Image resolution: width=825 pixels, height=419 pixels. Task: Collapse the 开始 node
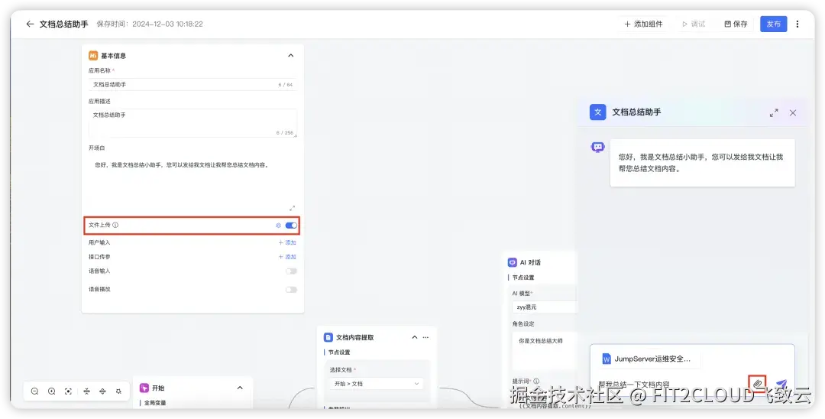coord(240,388)
